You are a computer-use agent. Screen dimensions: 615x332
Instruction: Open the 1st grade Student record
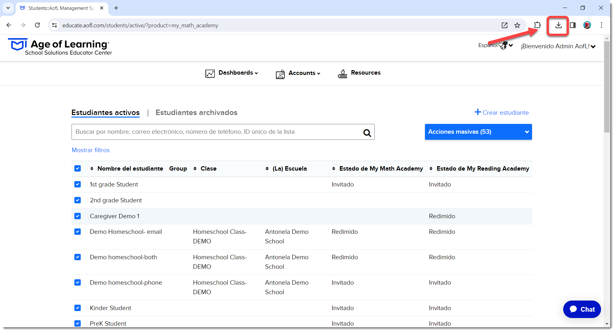tap(114, 184)
